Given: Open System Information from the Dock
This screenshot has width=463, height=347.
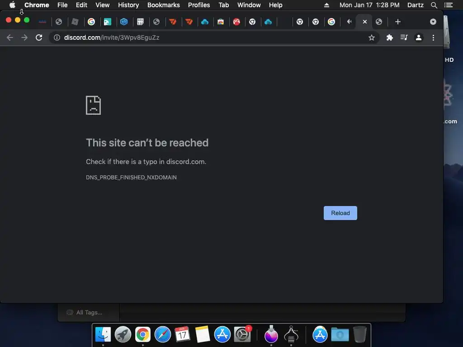Looking at the screenshot, I should point(291,334).
